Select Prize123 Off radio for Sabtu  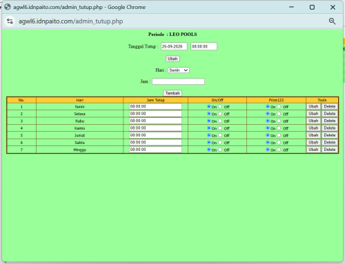[279, 142]
